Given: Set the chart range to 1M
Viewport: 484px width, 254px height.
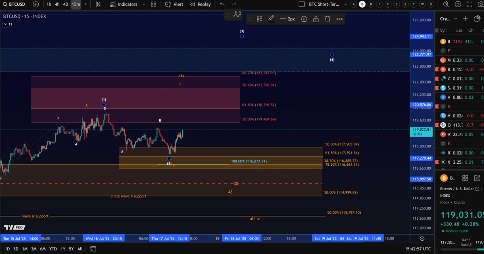Looking at the screenshot, I should pos(25,249).
